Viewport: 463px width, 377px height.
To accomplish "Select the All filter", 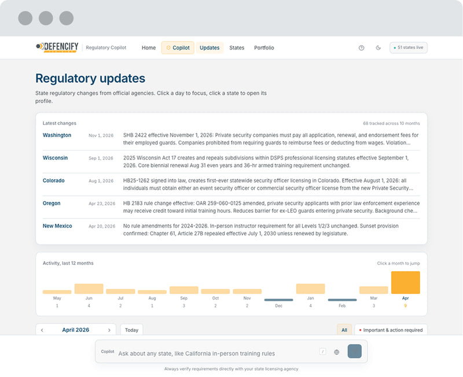I will [x=344, y=330].
